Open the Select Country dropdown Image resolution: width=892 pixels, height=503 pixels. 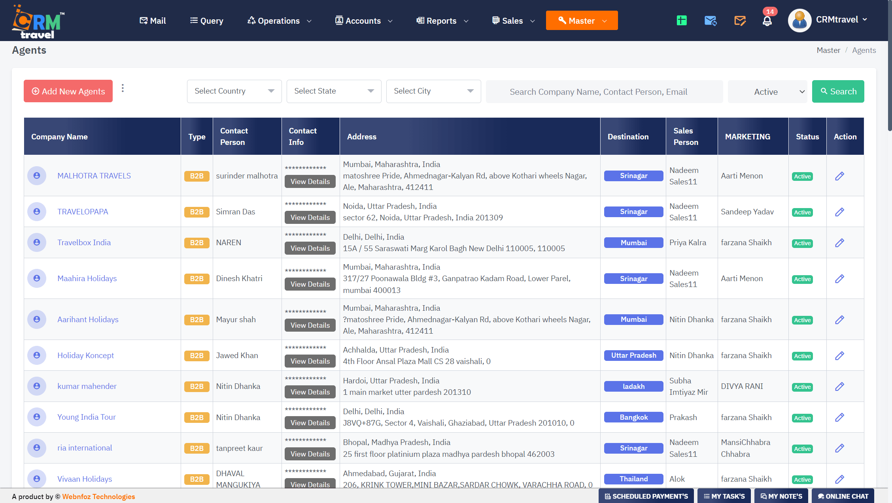pyautogui.click(x=234, y=91)
